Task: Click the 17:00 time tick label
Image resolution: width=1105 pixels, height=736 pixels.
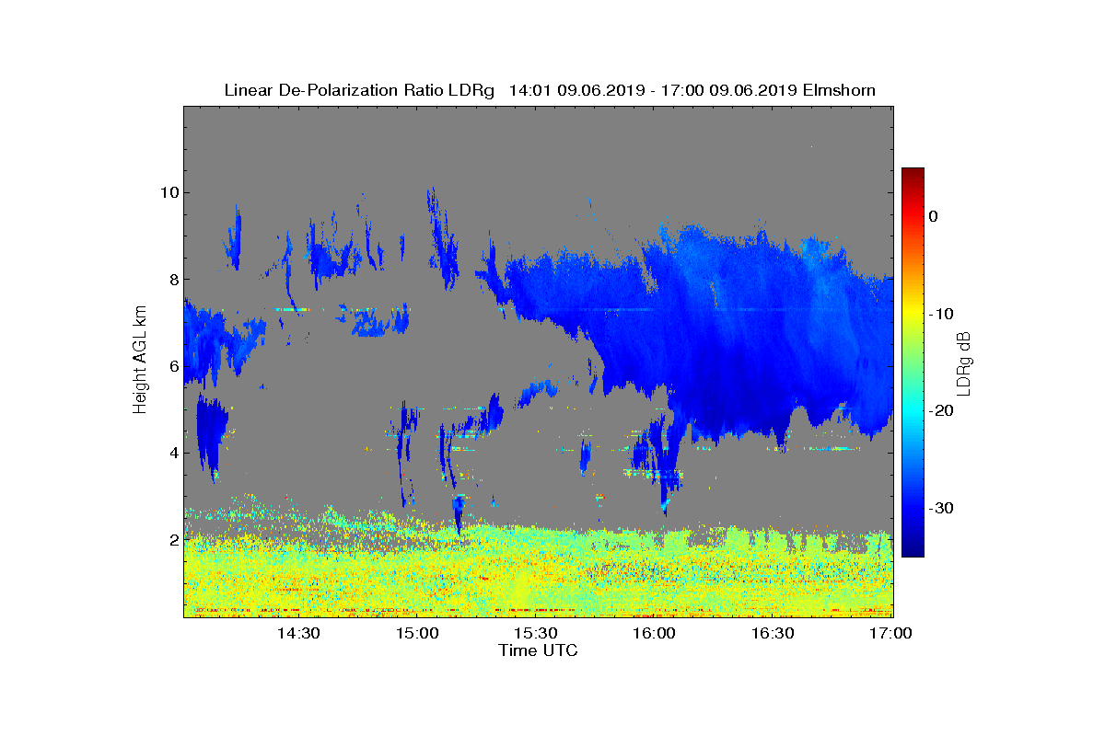Action: (891, 633)
